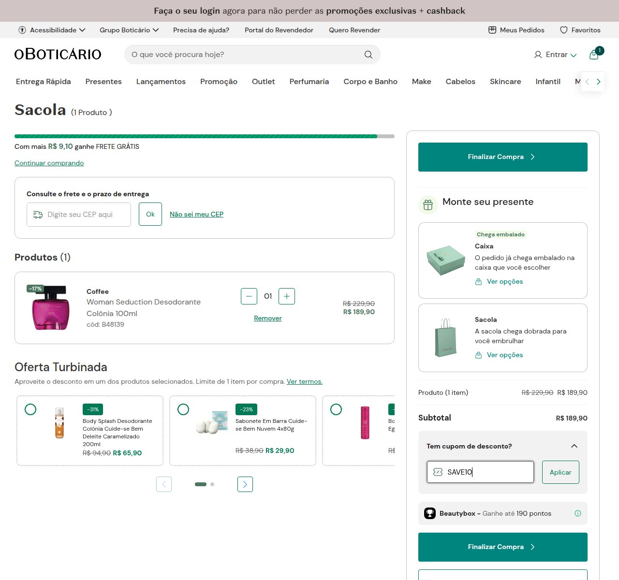Open the Lançamentos menu
The height and width of the screenshot is (580, 619).
(161, 82)
